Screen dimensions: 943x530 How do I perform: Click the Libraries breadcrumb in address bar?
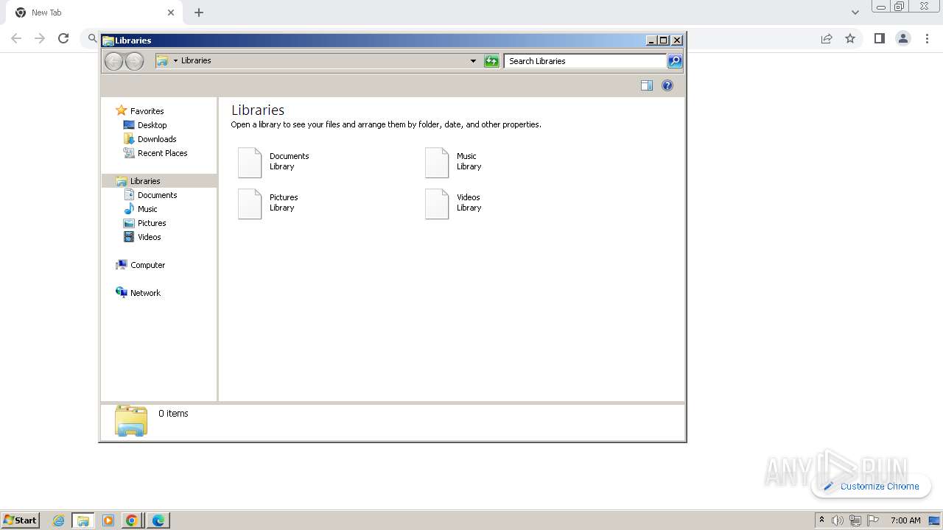[196, 61]
